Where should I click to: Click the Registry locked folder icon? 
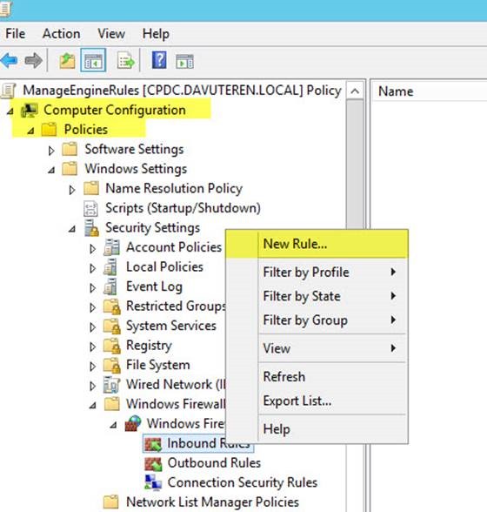112,346
